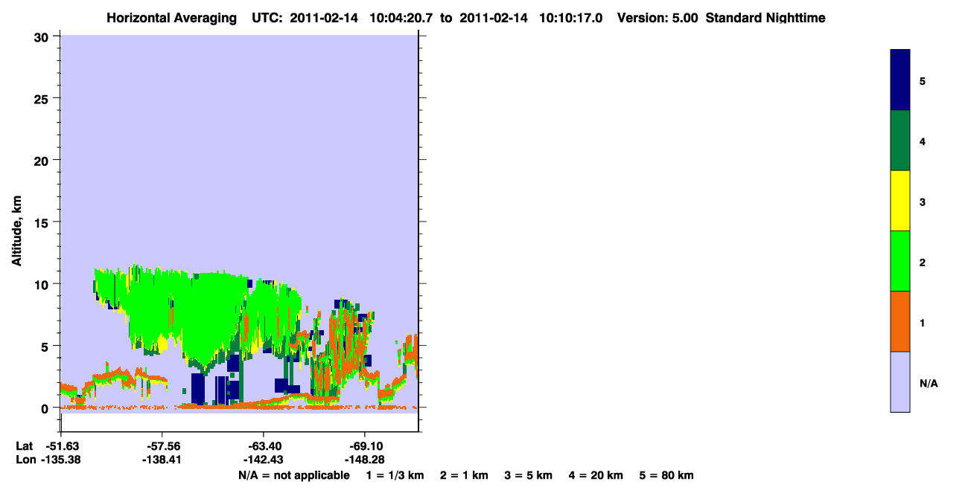Click longitude value -142.43
Viewport: 968px width, 496px height.
click(263, 460)
